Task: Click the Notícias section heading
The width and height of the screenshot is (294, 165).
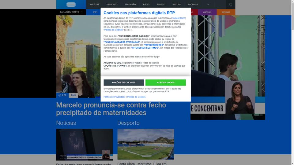Action: [66, 123]
